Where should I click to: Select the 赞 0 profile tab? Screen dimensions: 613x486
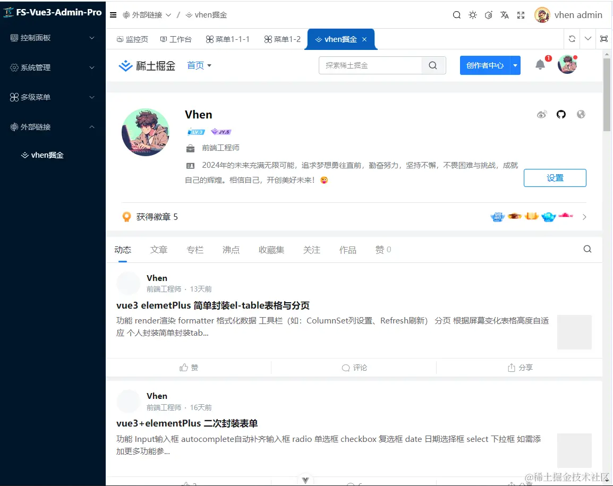[383, 250]
